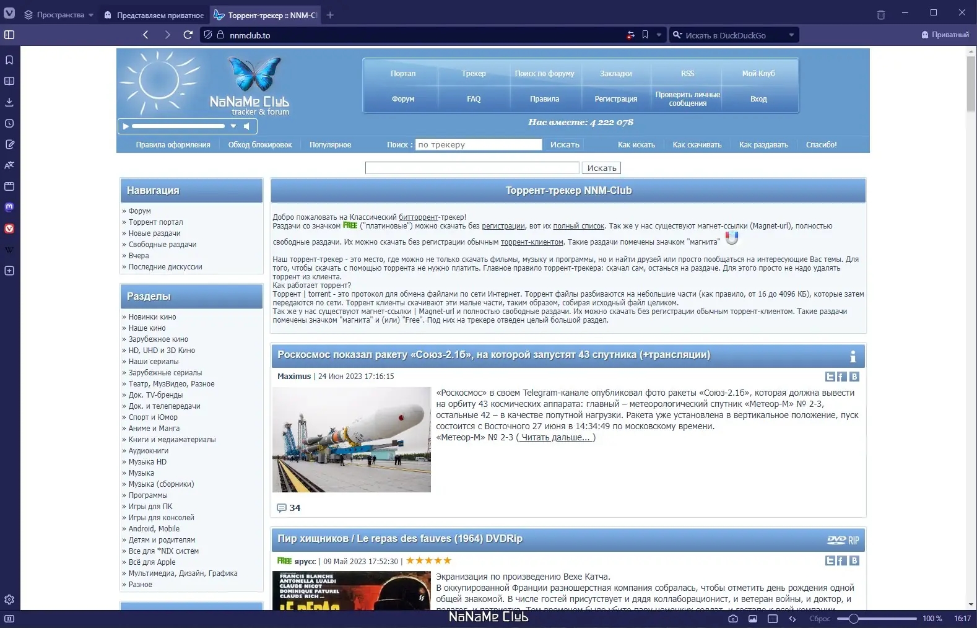Viewport: 977px width, 628px height.
Task: Expand the address bar history dropdown arrow
Action: tap(659, 35)
